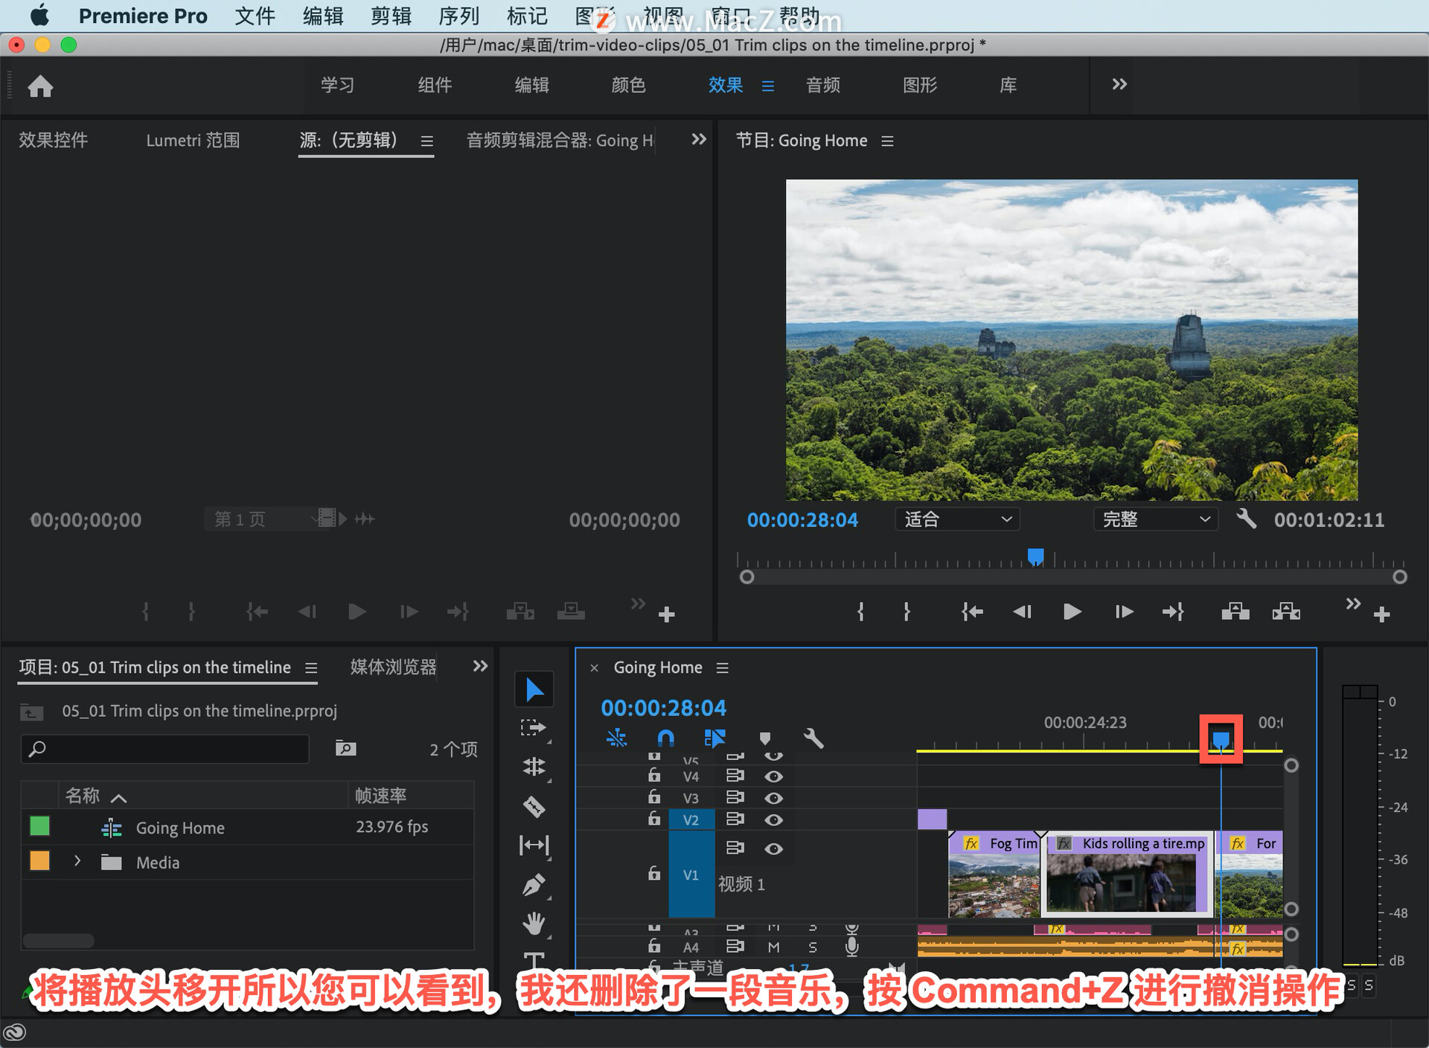Open the 完整 playback resolution dropdown
Image resolution: width=1429 pixels, height=1048 pixels.
(x=1154, y=519)
